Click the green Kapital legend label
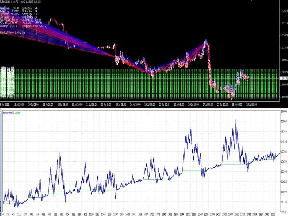 pos(17,113)
